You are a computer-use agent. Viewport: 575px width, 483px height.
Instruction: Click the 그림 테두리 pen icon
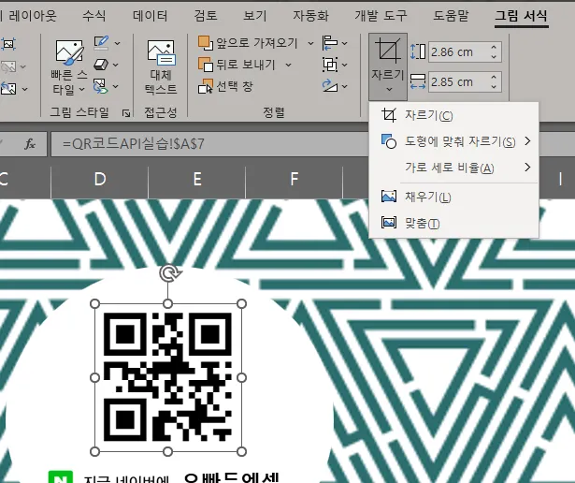[101, 43]
